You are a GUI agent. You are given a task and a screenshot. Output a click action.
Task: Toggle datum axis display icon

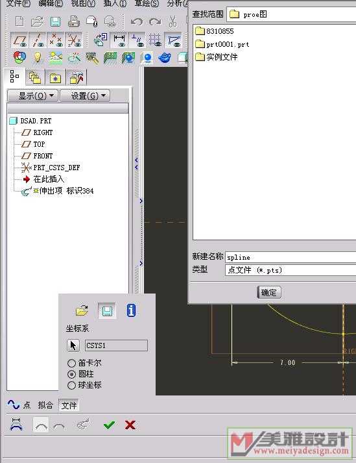pos(38,40)
